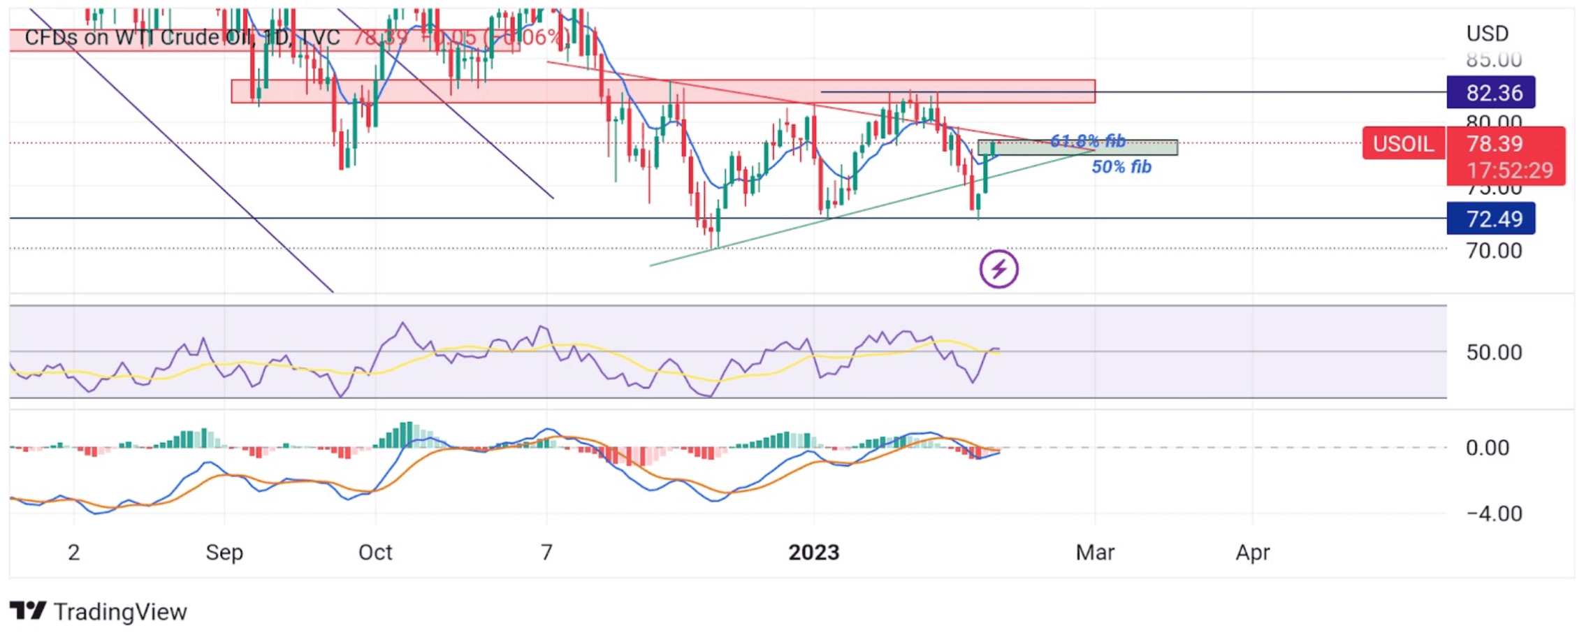Click the 2 date label on time axis
Screen dimensions: 1584x635
pyautogui.click(x=73, y=553)
